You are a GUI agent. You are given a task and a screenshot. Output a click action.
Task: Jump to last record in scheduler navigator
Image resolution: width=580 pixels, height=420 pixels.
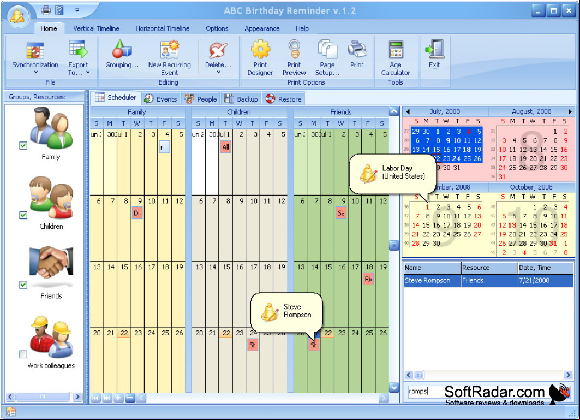(x=107, y=398)
